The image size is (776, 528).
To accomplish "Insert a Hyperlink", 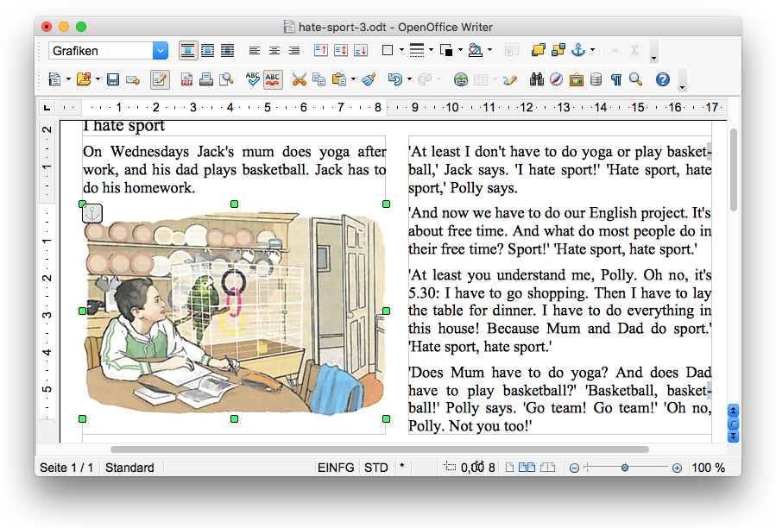I will click(x=461, y=79).
